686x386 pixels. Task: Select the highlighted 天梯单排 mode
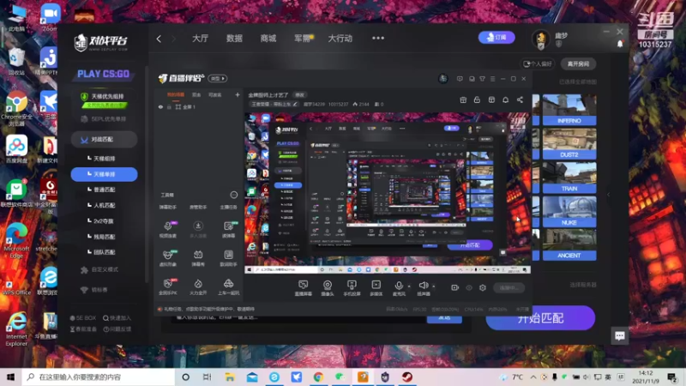point(104,174)
